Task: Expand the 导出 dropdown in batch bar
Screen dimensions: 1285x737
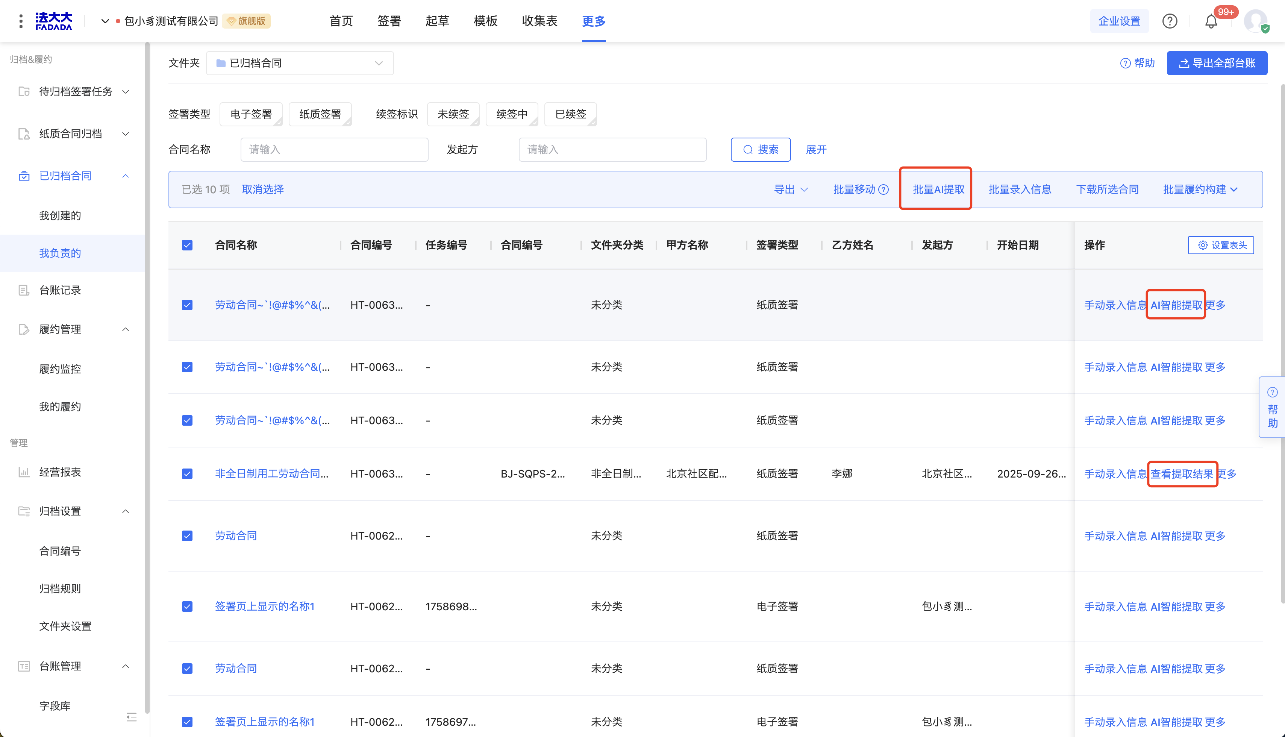Action: 791,189
